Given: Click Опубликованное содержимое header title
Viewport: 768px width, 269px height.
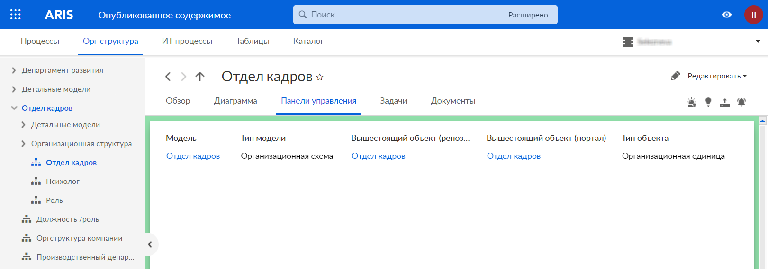Looking at the screenshot, I should (164, 15).
